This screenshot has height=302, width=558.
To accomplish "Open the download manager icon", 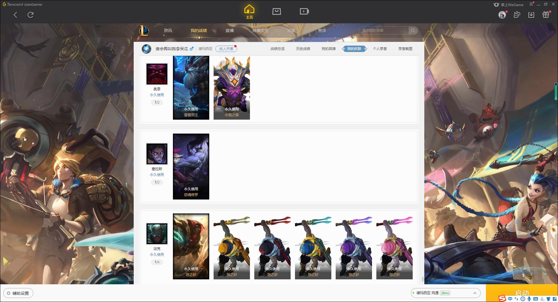I will tap(531, 15).
